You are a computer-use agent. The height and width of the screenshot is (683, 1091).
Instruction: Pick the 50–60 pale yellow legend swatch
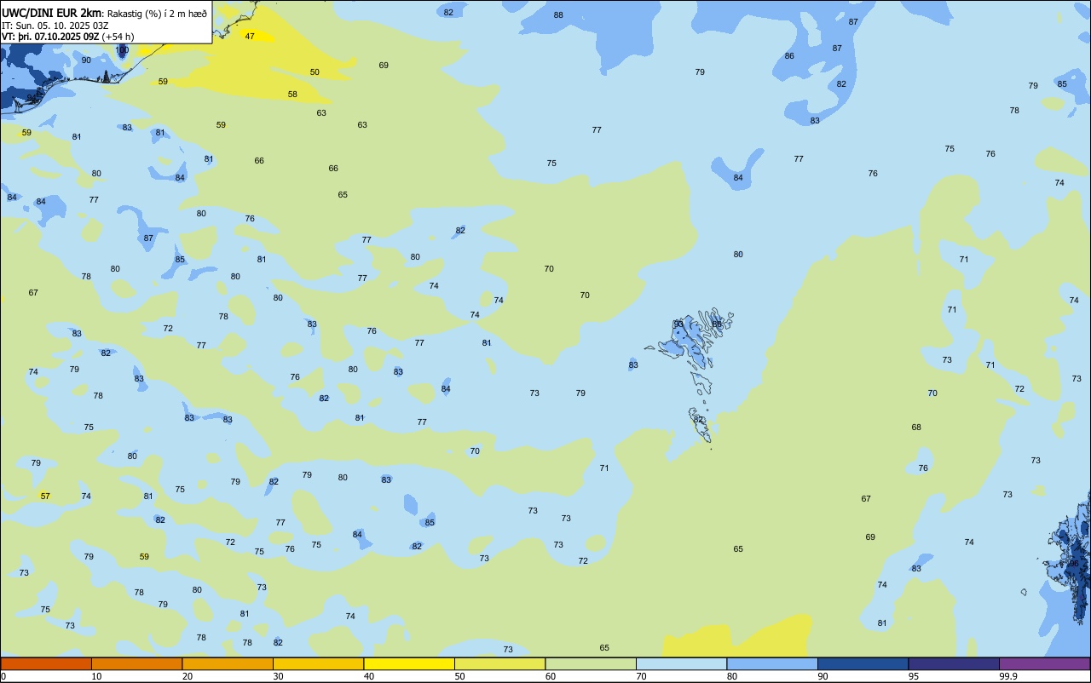[499, 663]
